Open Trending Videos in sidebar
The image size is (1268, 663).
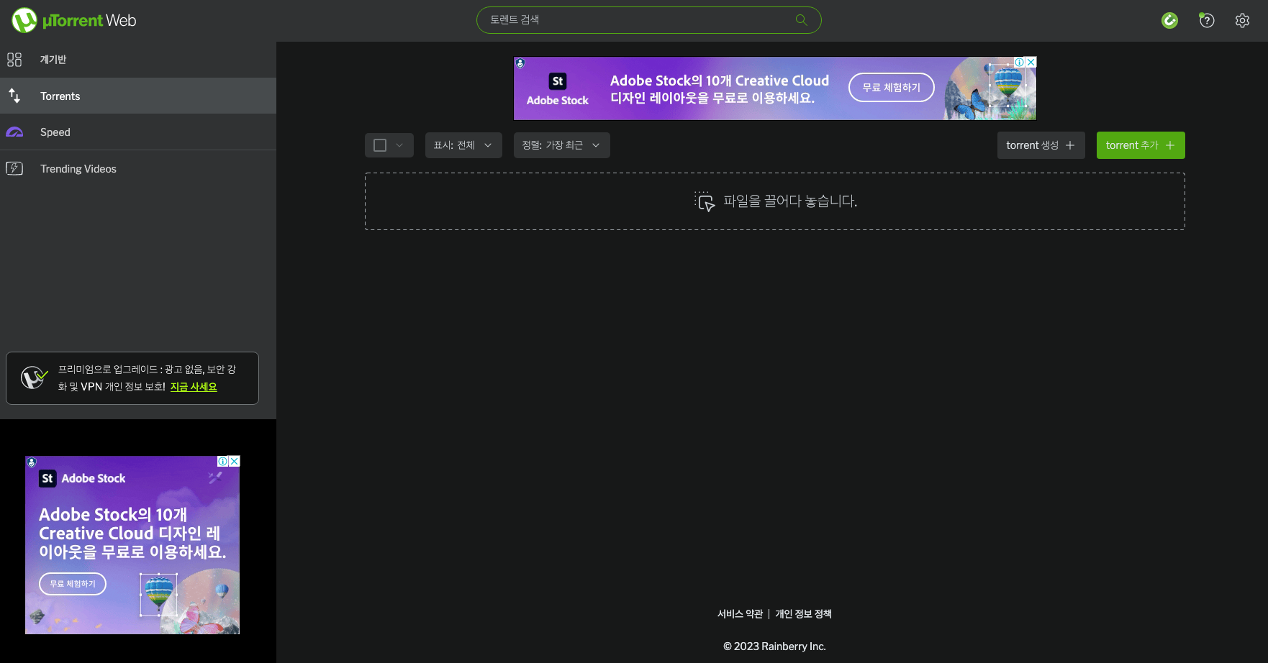click(138, 169)
